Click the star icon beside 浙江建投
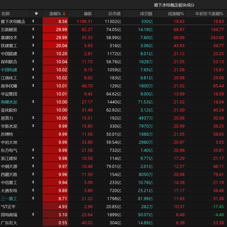This screenshot has height=227, width=227. point(33,158)
